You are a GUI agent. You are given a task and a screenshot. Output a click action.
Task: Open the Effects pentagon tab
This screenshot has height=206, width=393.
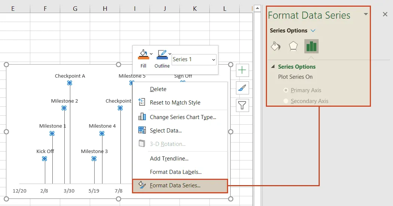pyautogui.click(x=294, y=46)
